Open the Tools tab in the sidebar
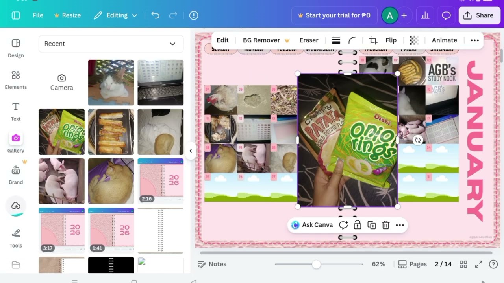This screenshot has height=283, width=504. [x=16, y=239]
